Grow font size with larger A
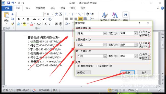The width and height of the screenshot is (166, 94). pos(46,24)
